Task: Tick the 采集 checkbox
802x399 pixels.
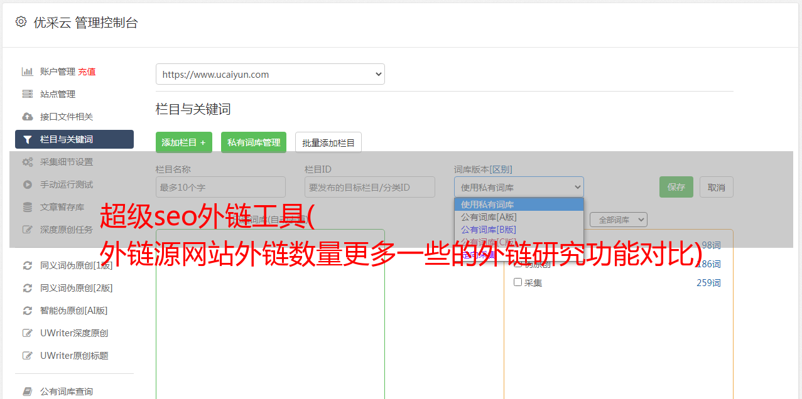Action: [x=518, y=282]
